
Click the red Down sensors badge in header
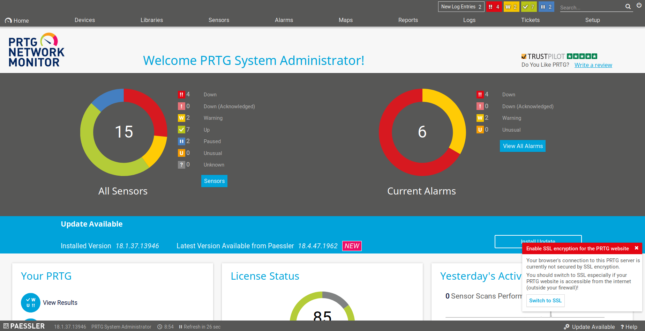[494, 7]
